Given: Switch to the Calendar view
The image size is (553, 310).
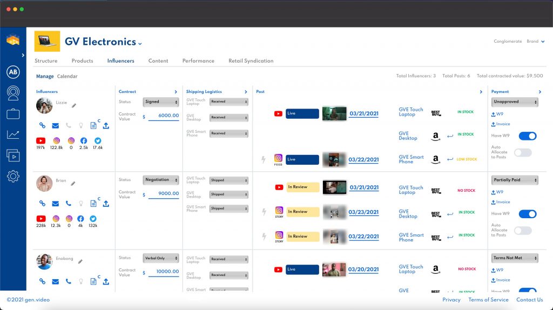Looking at the screenshot, I should tap(67, 76).
